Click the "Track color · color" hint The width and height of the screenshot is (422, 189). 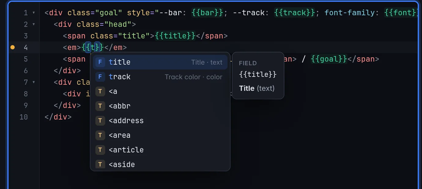point(194,77)
